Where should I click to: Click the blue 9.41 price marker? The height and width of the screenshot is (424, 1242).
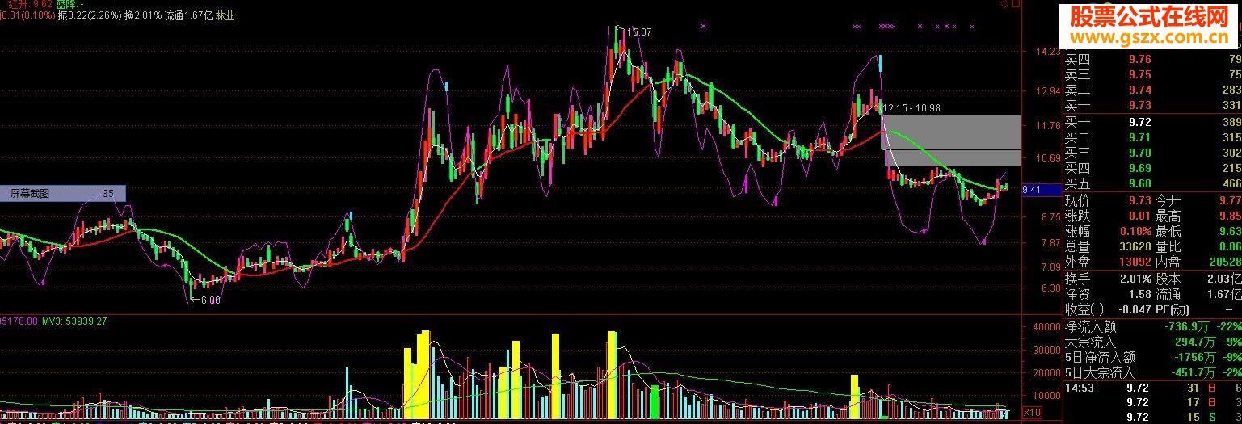point(1031,190)
